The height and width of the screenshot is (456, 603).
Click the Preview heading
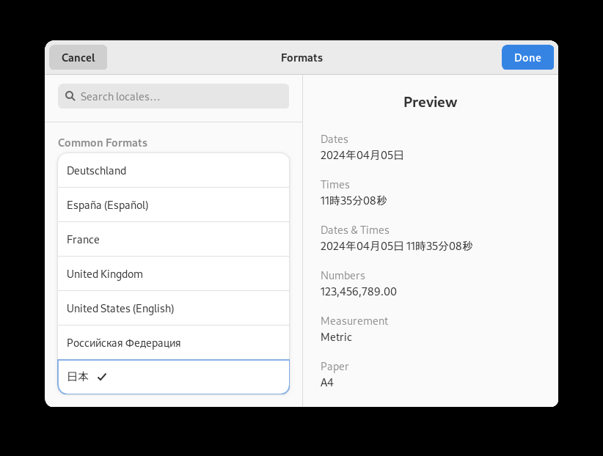[x=431, y=103]
